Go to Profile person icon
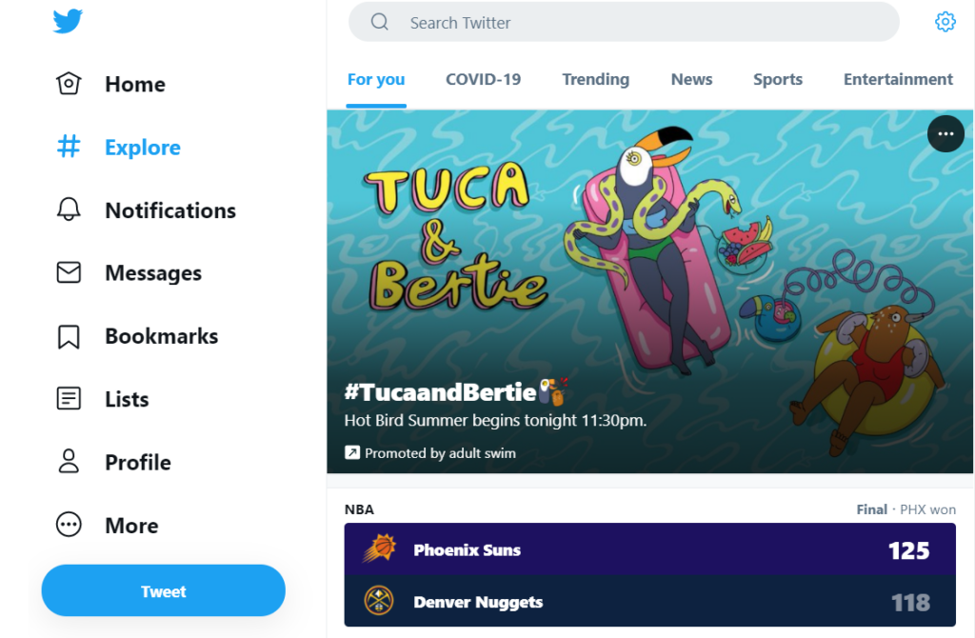 (x=69, y=462)
